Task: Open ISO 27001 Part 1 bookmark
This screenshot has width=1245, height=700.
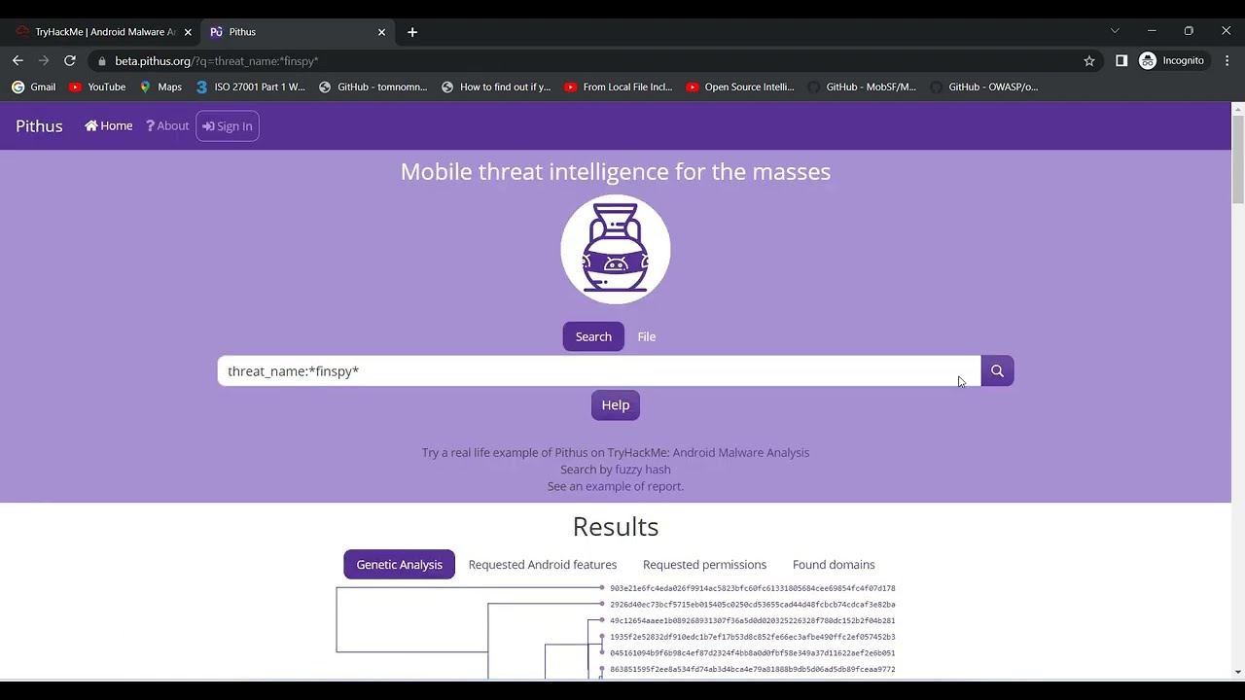Action: [251, 87]
